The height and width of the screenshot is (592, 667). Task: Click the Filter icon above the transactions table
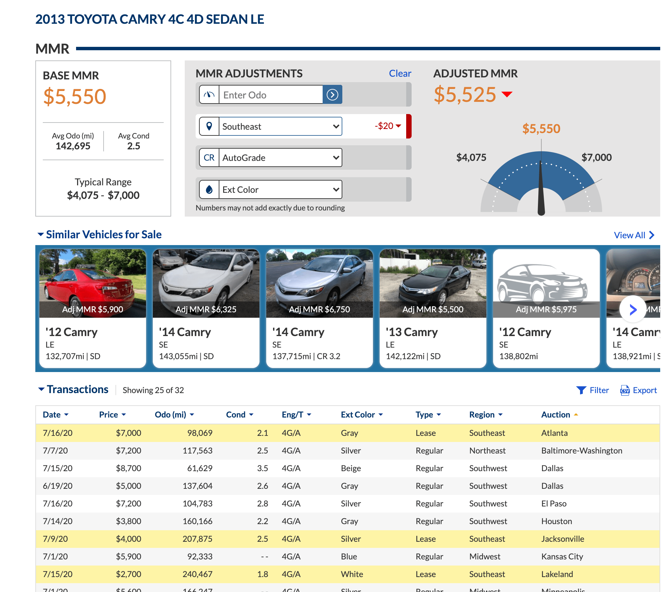click(x=581, y=390)
